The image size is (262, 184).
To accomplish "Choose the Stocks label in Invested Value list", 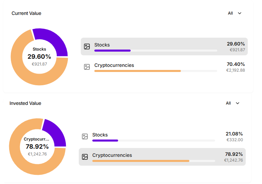I will coord(100,135).
